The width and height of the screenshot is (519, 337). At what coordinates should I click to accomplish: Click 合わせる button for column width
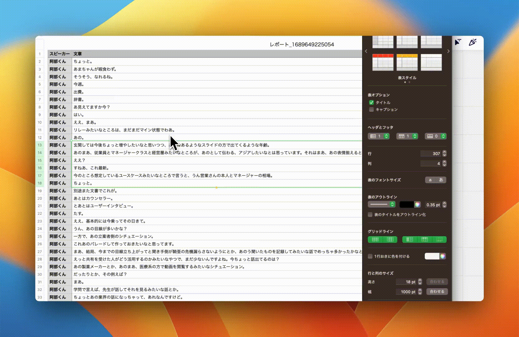[437, 292]
